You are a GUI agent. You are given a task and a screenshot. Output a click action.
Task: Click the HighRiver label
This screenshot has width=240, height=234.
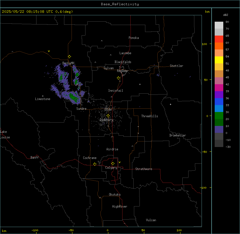pos(120,206)
